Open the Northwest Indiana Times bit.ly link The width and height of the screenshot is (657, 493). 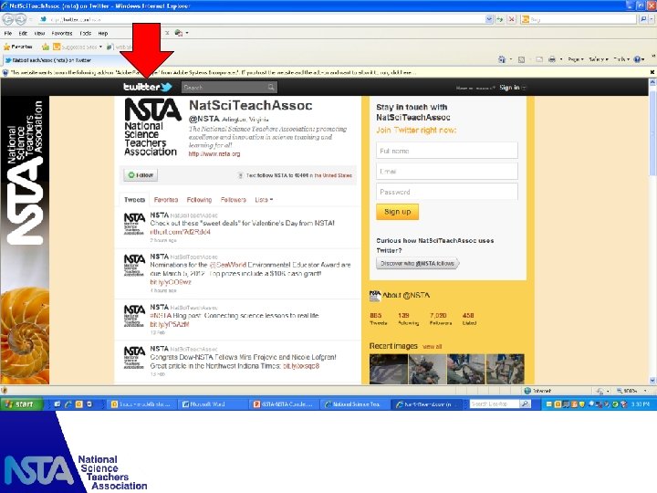tap(301, 366)
